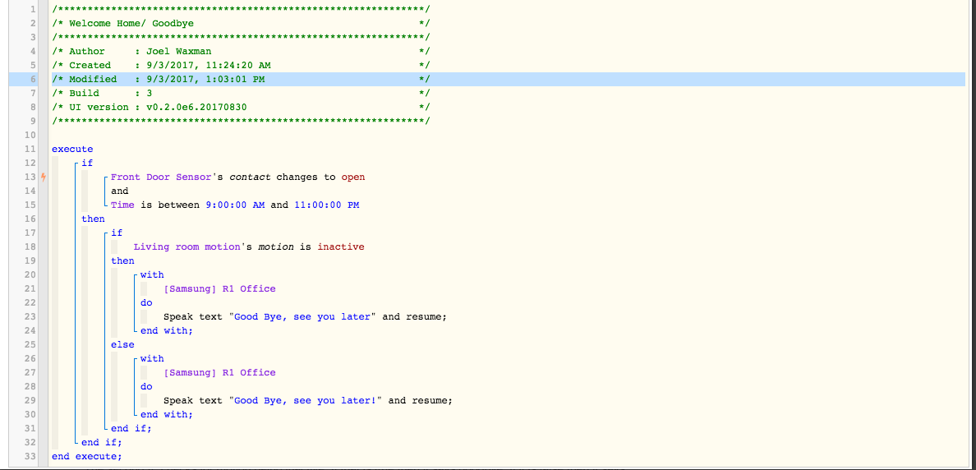The image size is (976, 470).
Task: Select '[Samsung] R1 Office' on line 27
Action: coord(219,372)
